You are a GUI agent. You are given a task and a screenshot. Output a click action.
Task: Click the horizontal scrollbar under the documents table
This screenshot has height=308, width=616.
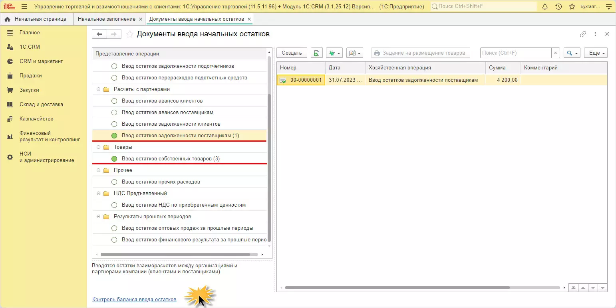[x=397, y=288]
